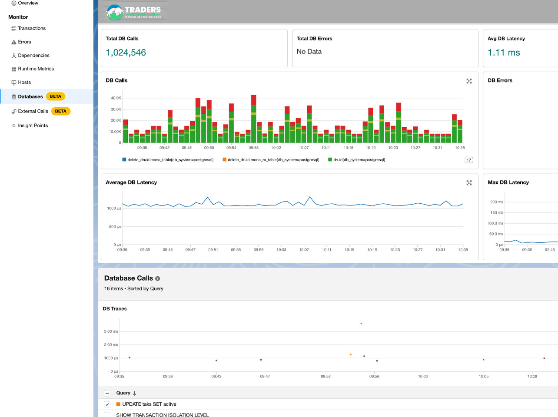Expand the Average DB Latency chart
Viewport: 558px width, 417px height.
click(x=469, y=183)
